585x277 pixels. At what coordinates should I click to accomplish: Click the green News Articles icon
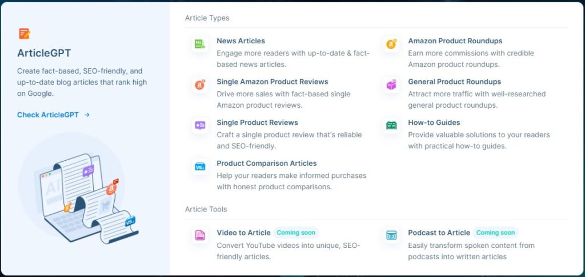pos(200,44)
